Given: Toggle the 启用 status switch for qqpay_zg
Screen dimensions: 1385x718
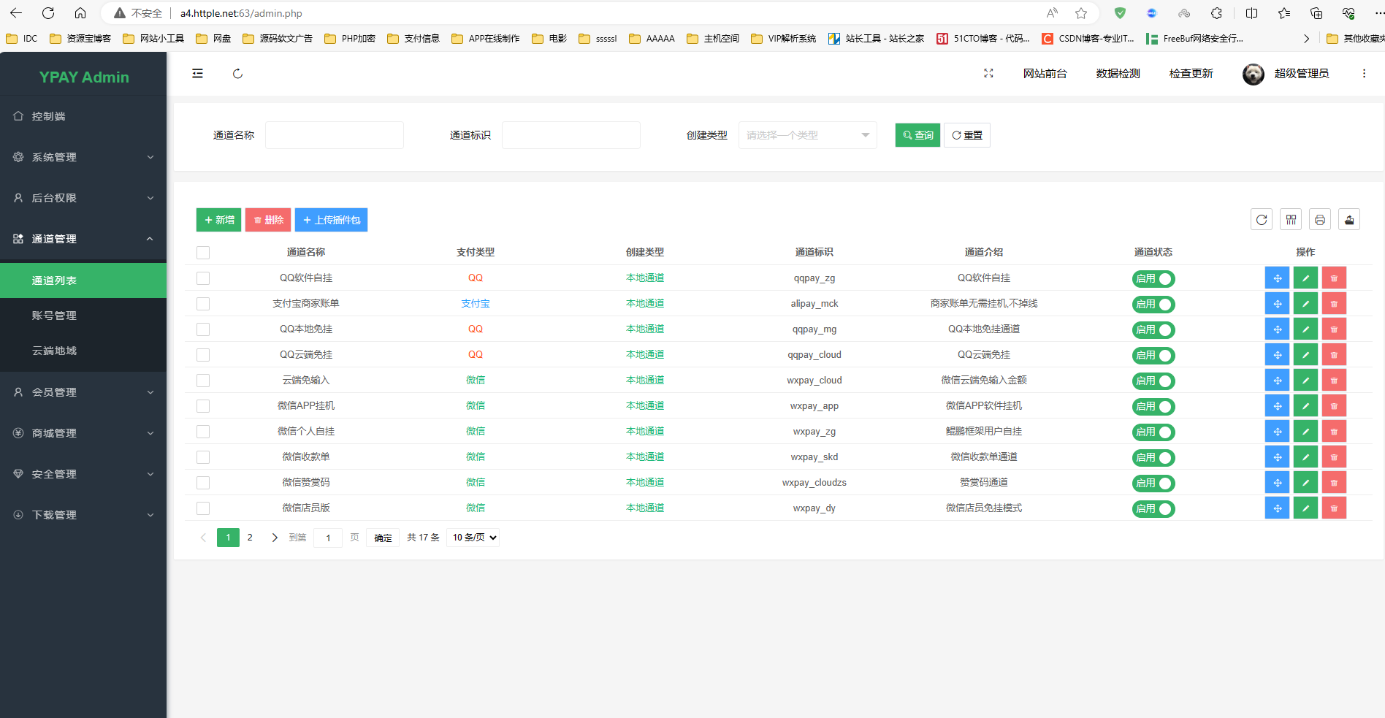Looking at the screenshot, I should (1153, 278).
